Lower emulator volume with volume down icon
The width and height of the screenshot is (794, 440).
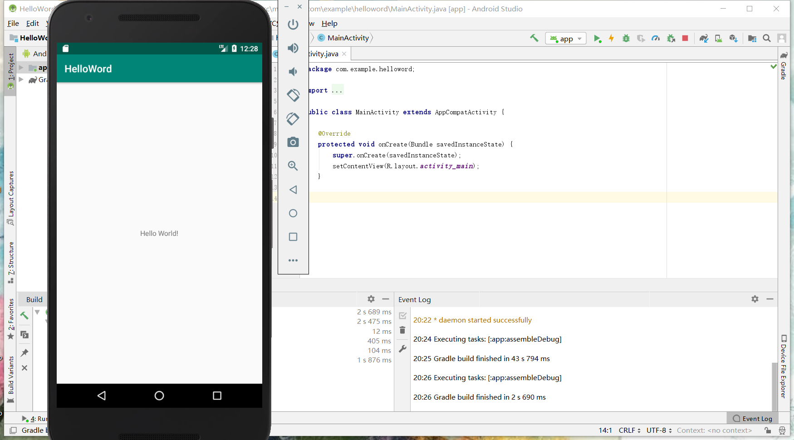[x=293, y=72]
